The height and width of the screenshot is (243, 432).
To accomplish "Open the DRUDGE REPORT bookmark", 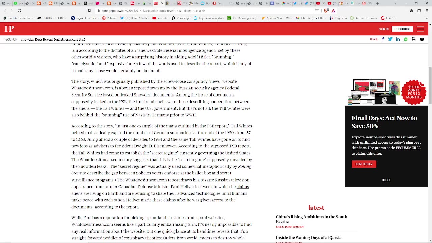I will (x=52, y=18).
